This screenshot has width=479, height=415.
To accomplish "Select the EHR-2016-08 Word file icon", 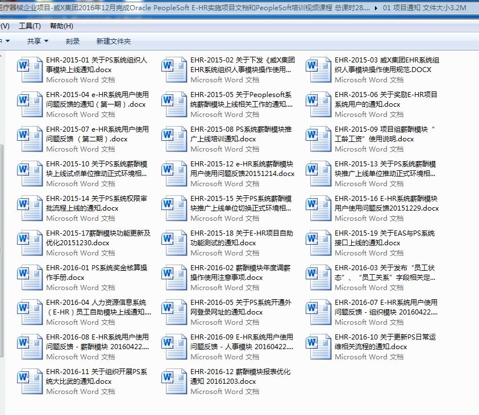I will pyautogui.click(x=30, y=347).
